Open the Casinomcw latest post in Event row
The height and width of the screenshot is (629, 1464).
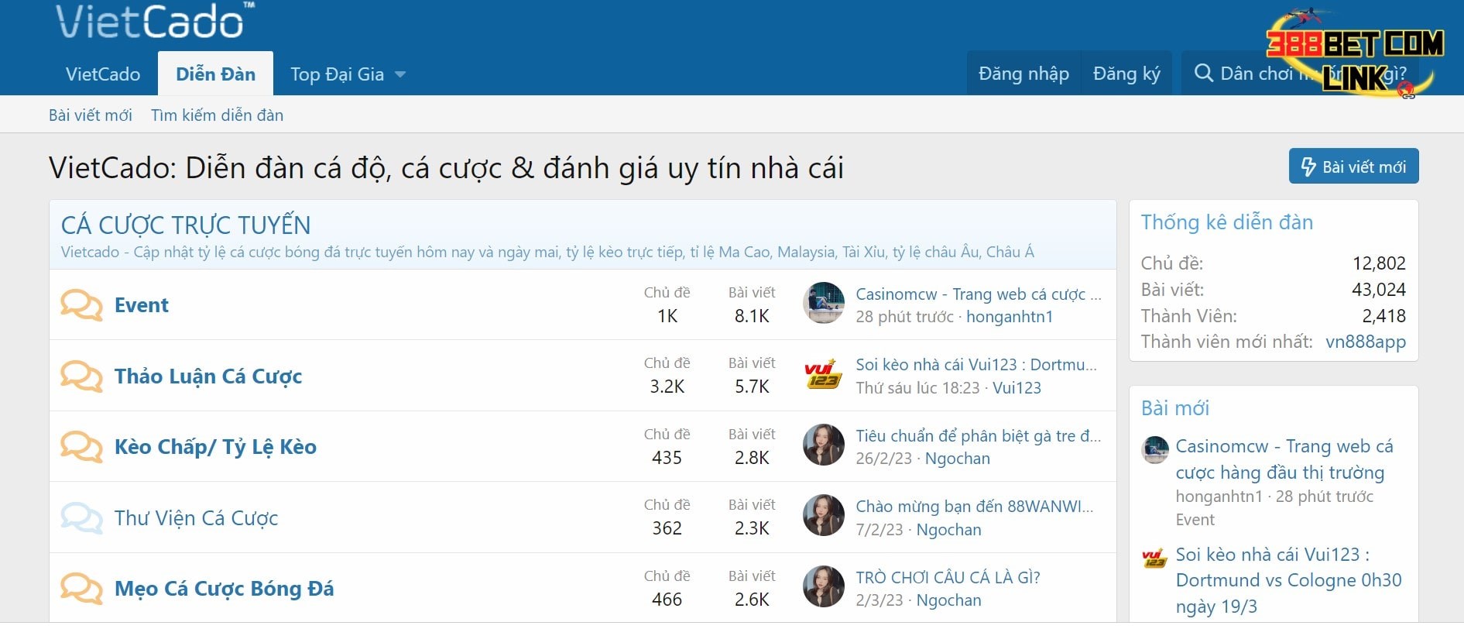pos(979,294)
